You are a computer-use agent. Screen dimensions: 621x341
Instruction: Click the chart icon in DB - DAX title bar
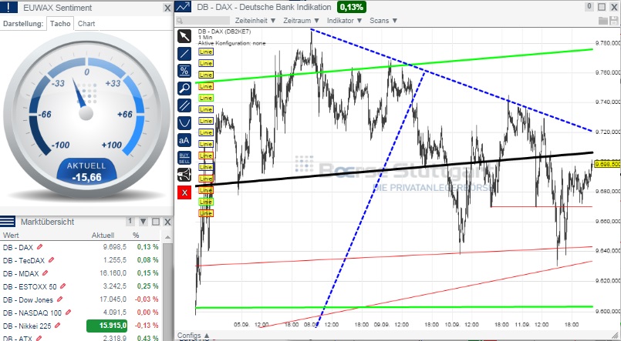pos(183,7)
